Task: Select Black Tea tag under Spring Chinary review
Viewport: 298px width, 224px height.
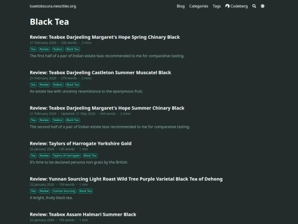Action: coord(73,49)
